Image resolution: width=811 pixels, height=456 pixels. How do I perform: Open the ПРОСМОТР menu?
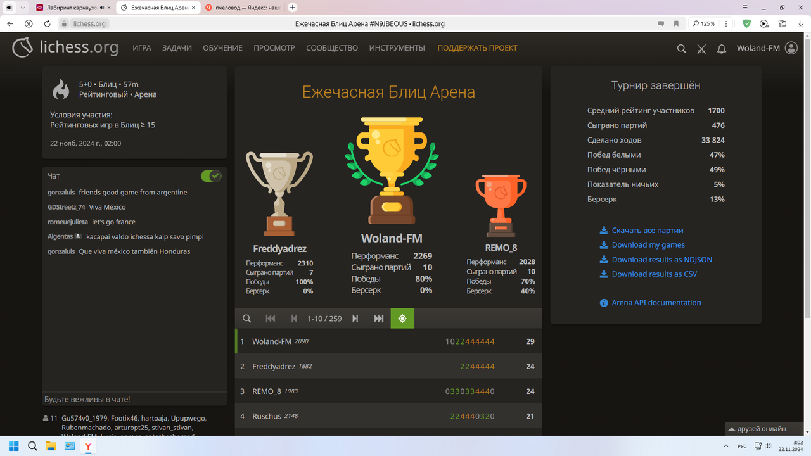tap(274, 48)
